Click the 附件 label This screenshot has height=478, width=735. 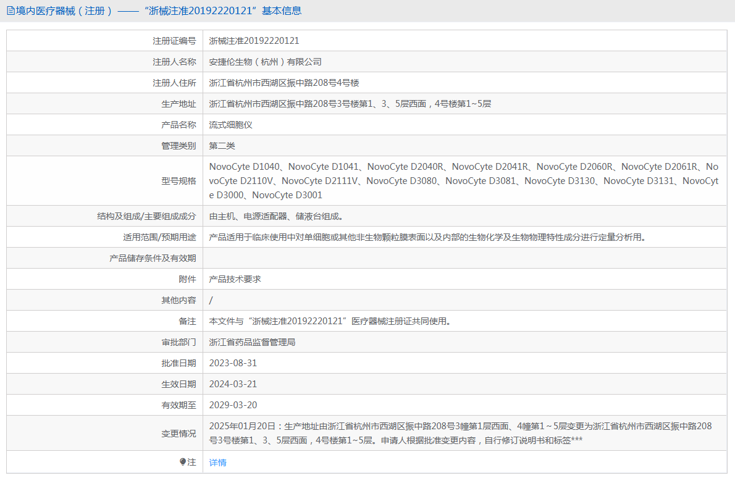(188, 279)
